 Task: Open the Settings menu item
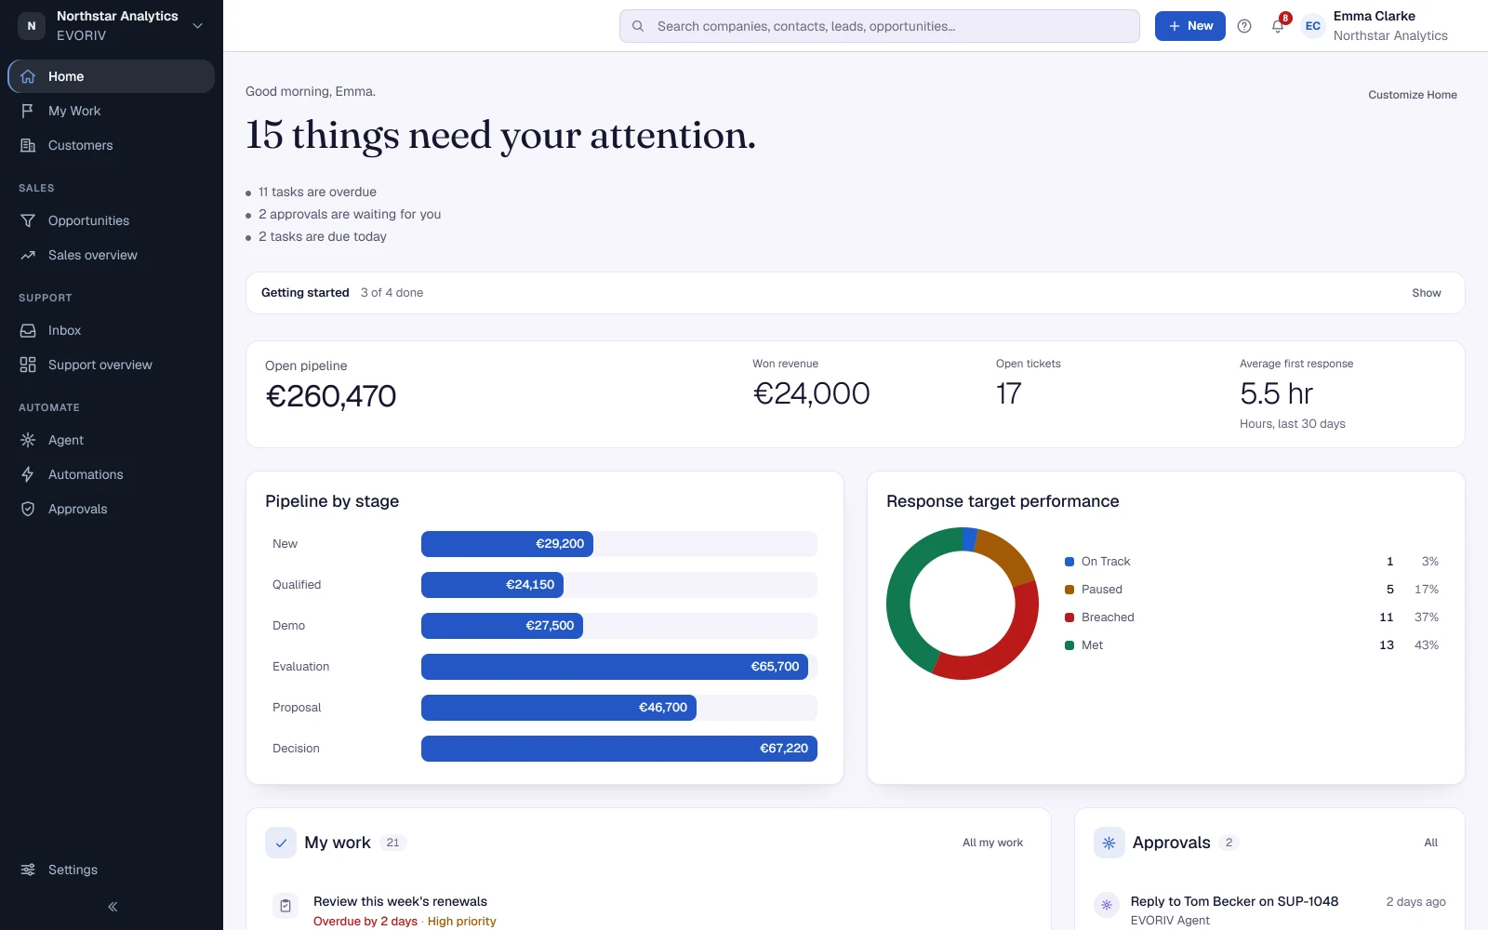click(112, 870)
